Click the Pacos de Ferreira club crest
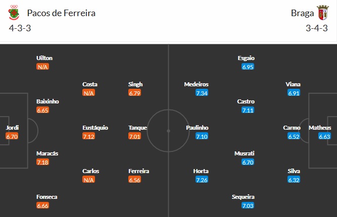The width and height of the screenshot is (337, 217). [x=14, y=13]
